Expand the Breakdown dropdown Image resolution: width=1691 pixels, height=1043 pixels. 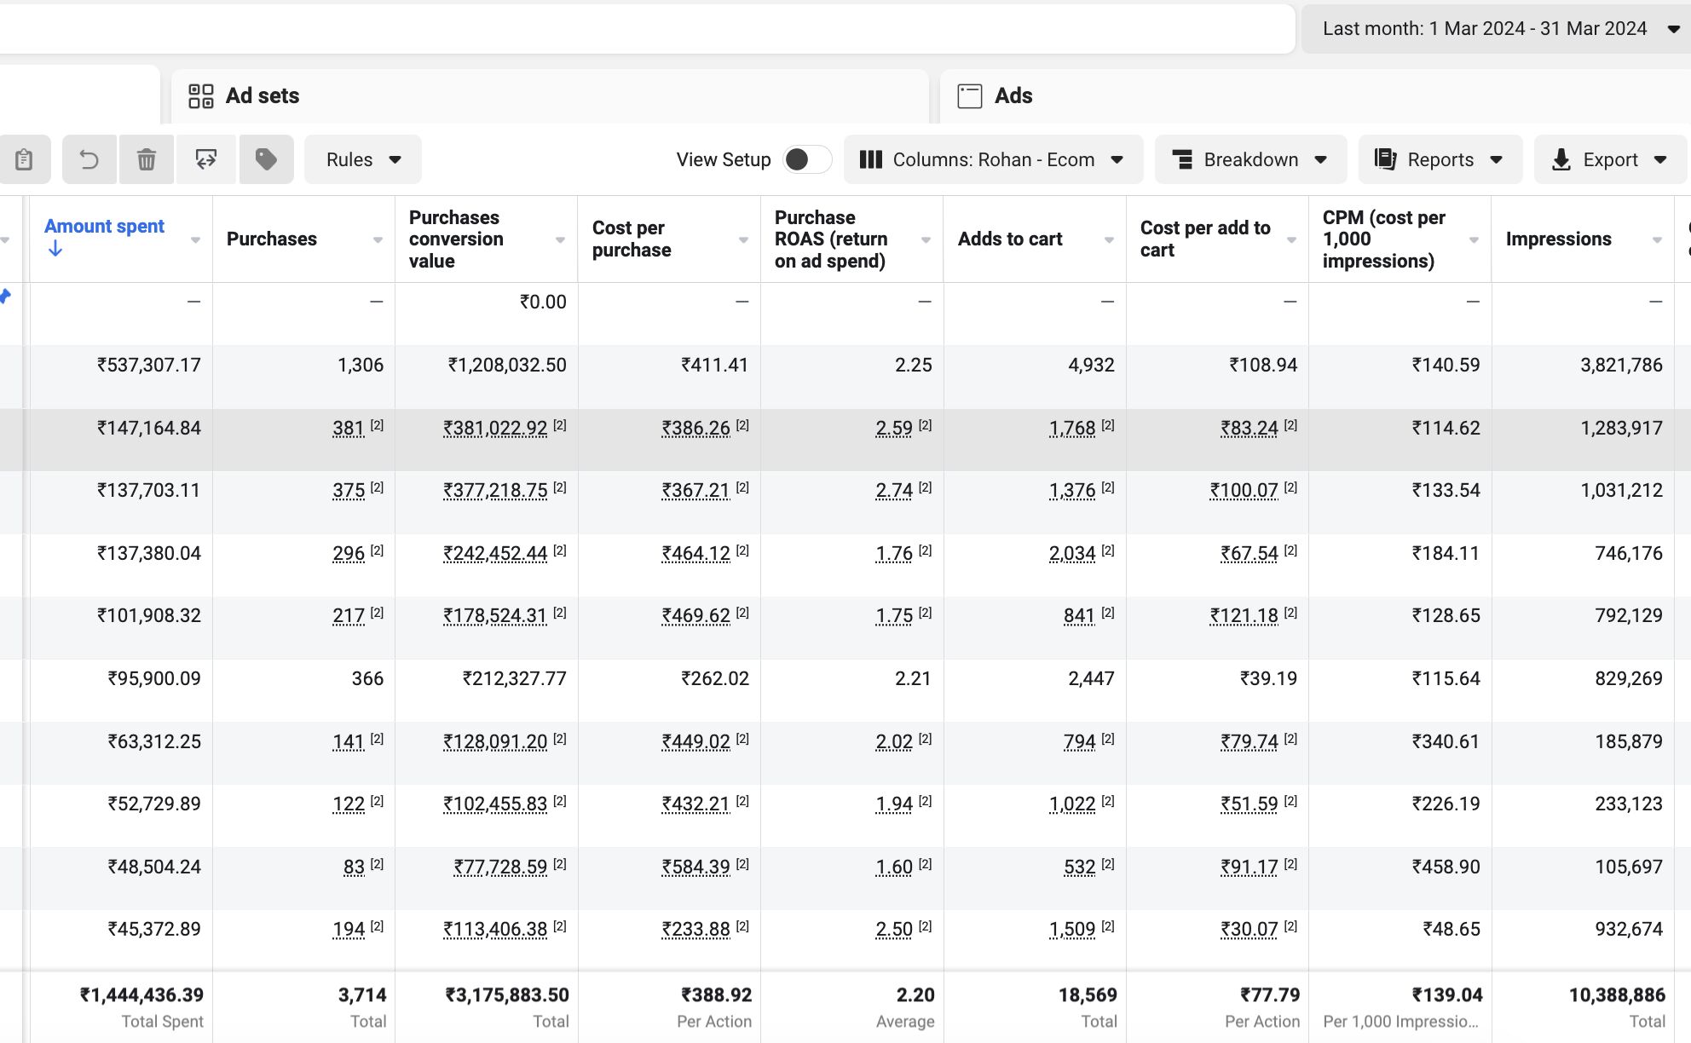[x=1250, y=159]
